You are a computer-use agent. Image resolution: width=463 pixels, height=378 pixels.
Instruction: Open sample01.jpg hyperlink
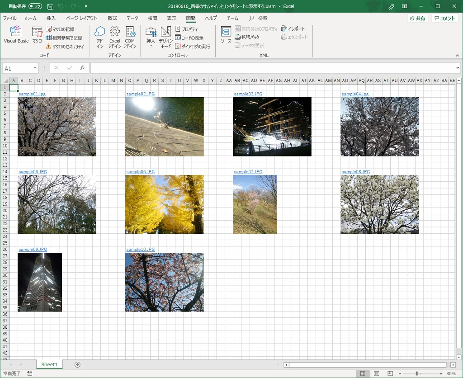pos(32,94)
